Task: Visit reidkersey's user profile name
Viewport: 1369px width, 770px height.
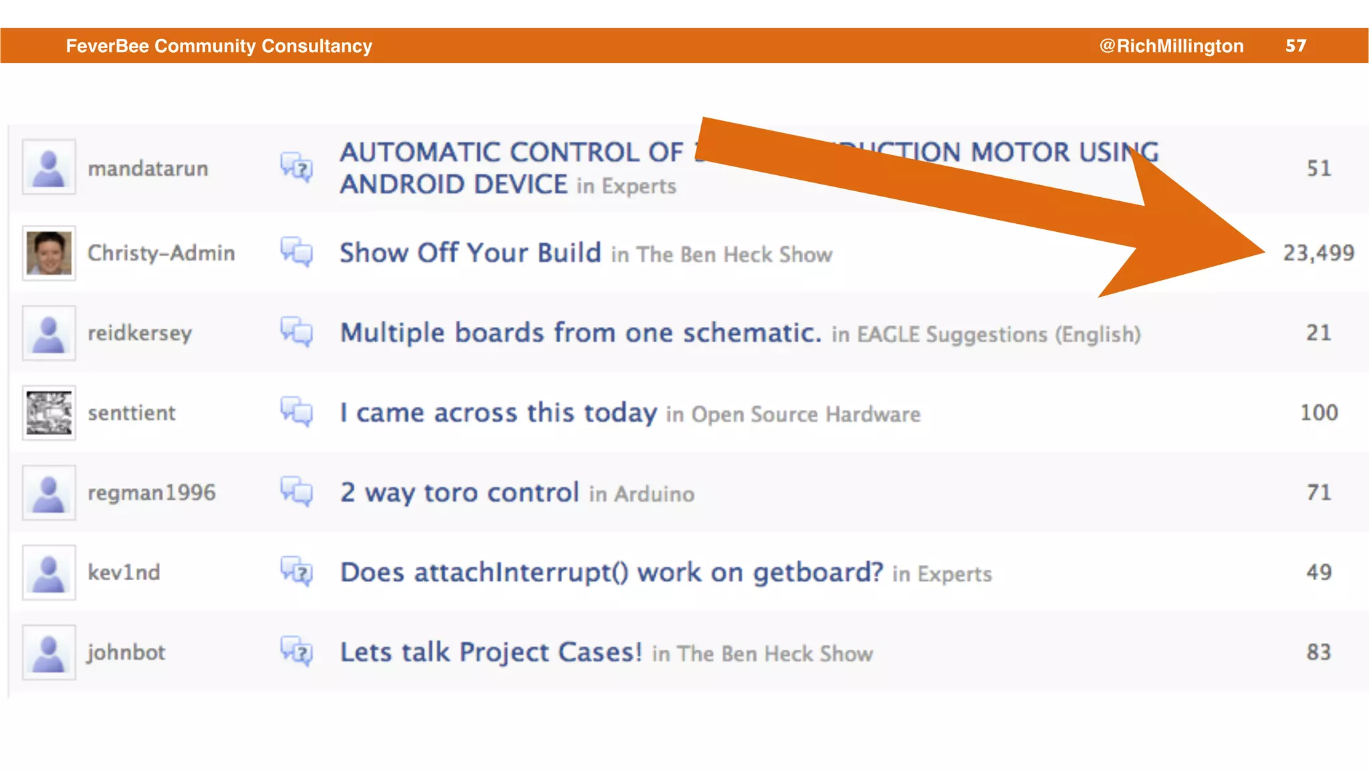Action: click(x=140, y=333)
